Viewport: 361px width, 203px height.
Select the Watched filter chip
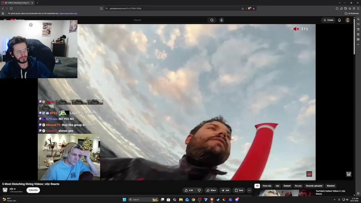(x=331, y=186)
